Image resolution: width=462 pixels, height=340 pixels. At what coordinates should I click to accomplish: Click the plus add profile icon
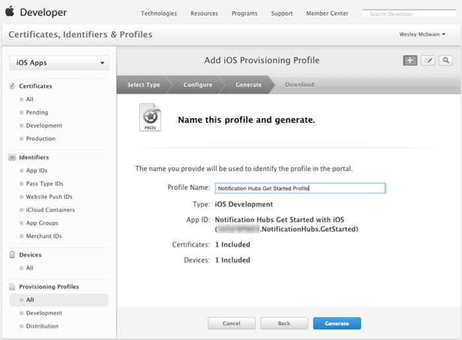410,60
